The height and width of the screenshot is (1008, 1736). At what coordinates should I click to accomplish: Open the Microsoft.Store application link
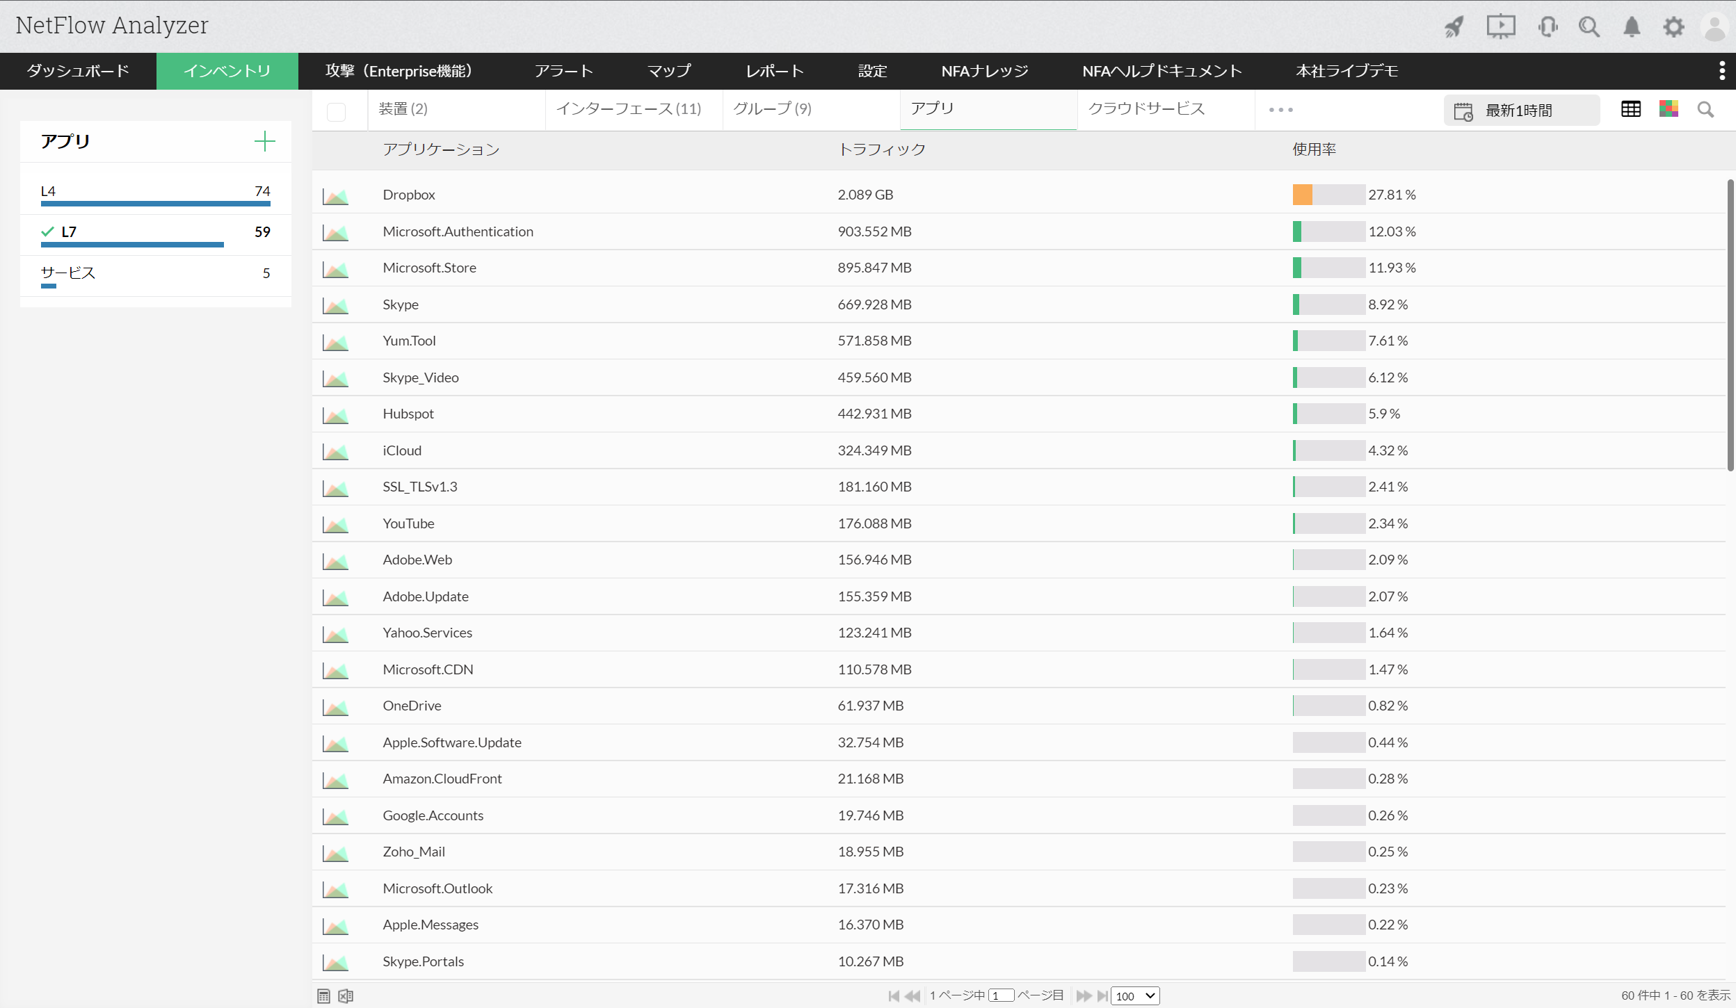point(429,268)
